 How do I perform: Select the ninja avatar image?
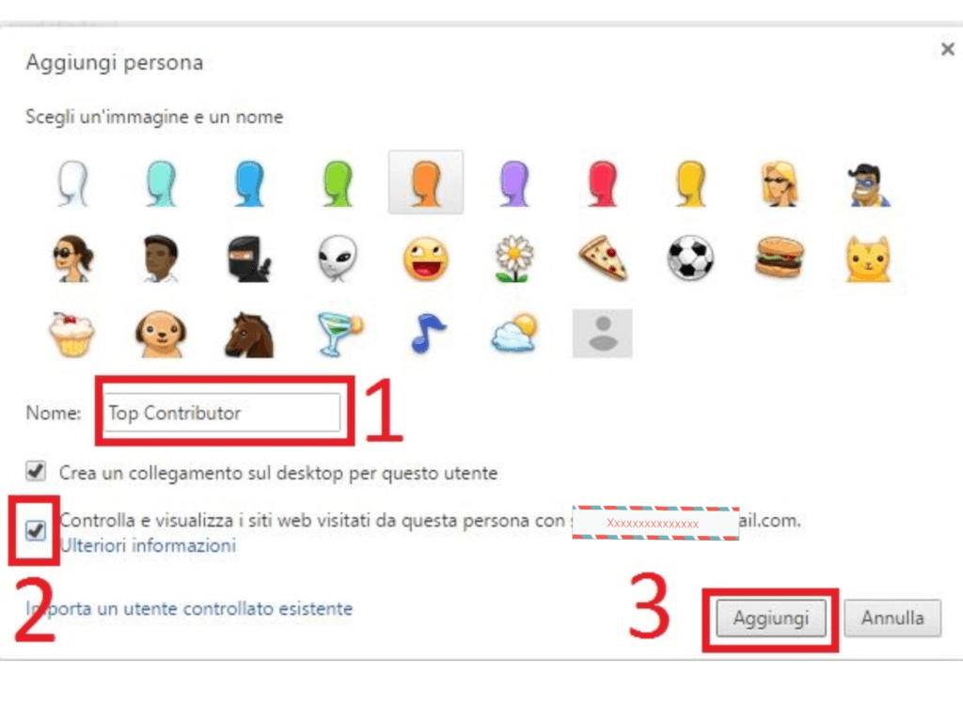(x=248, y=259)
